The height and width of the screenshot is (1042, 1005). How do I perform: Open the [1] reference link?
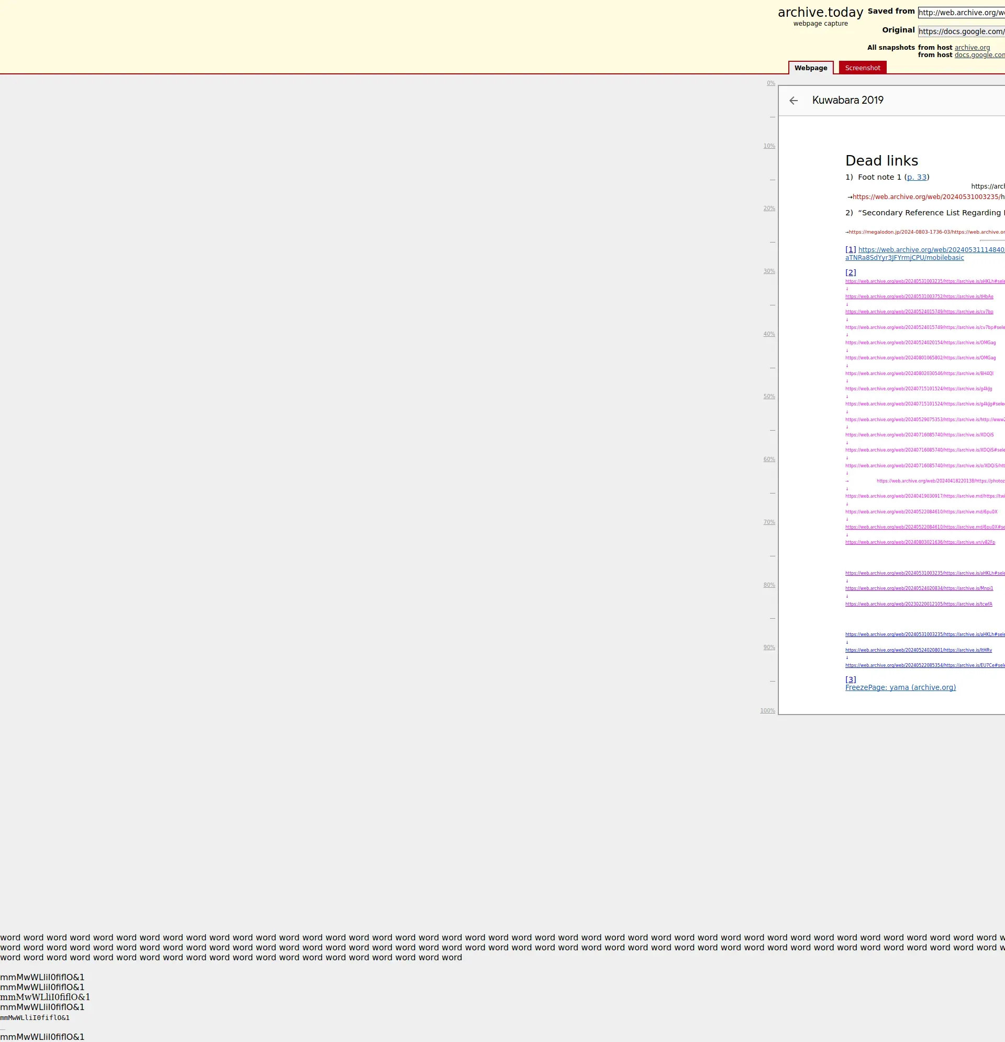click(x=851, y=249)
